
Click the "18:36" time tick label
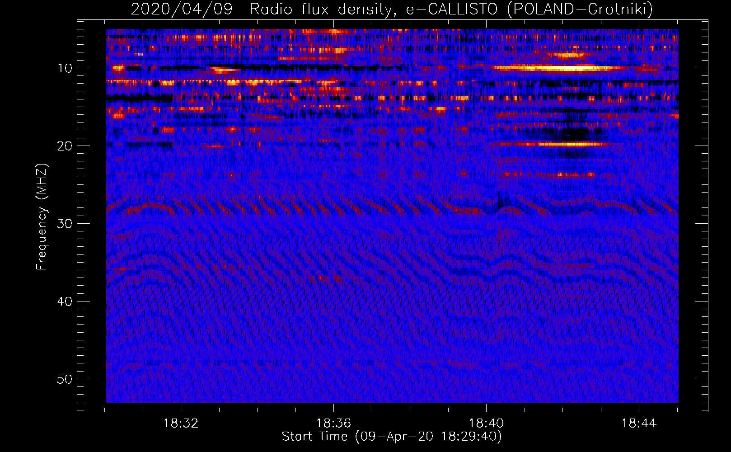click(x=333, y=424)
